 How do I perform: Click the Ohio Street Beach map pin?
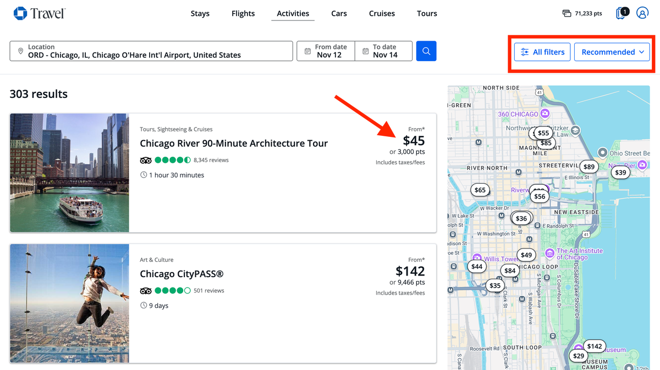[x=603, y=152]
